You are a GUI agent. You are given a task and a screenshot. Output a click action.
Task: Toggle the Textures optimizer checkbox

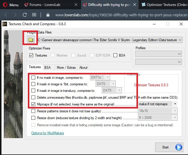point(31,55)
